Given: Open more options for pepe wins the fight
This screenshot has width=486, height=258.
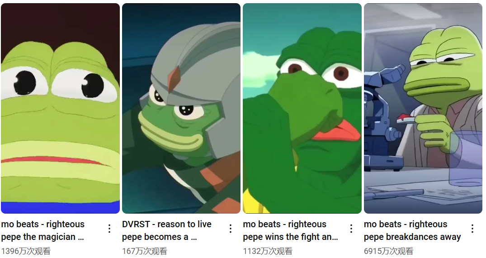Looking at the screenshot, I should [x=351, y=229].
